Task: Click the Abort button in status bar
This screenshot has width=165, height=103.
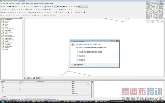Action: tap(5, 99)
